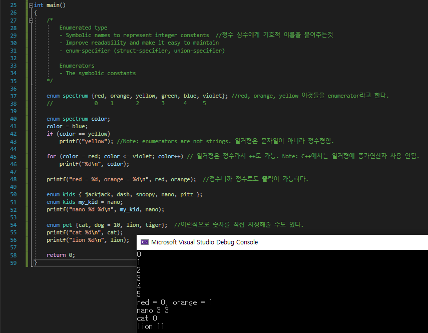Viewport: 428px width, 333px height.
Task: Click console output 'red = 0, orange = 1'
Action: point(174,302)
